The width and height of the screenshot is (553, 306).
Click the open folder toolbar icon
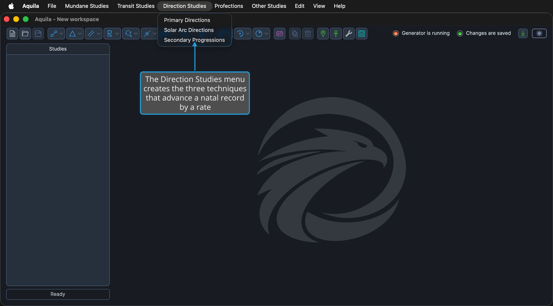(x=25, y=34)
